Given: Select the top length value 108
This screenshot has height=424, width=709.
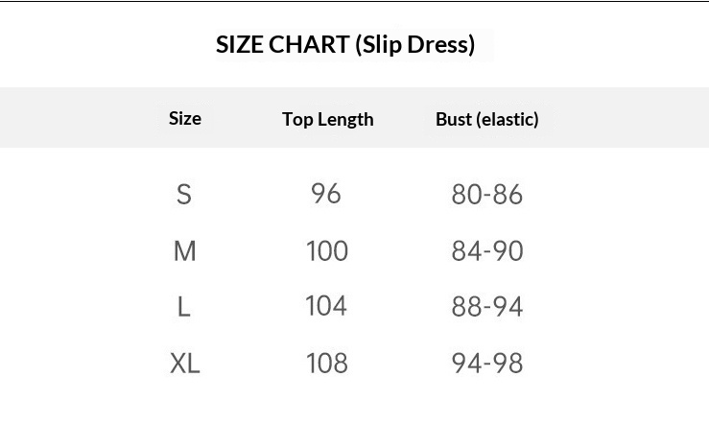Looking at the screenshot, I should pos(326,364).
